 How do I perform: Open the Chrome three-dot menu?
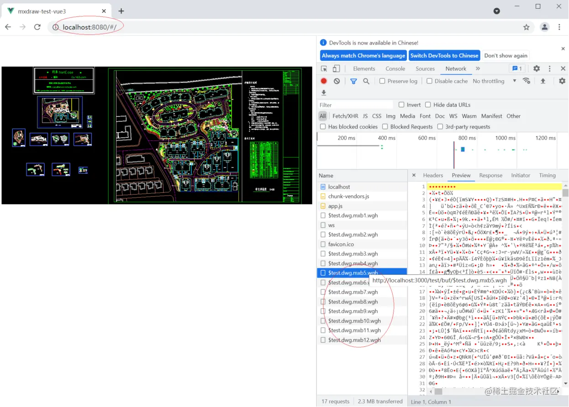click(559, 27)
